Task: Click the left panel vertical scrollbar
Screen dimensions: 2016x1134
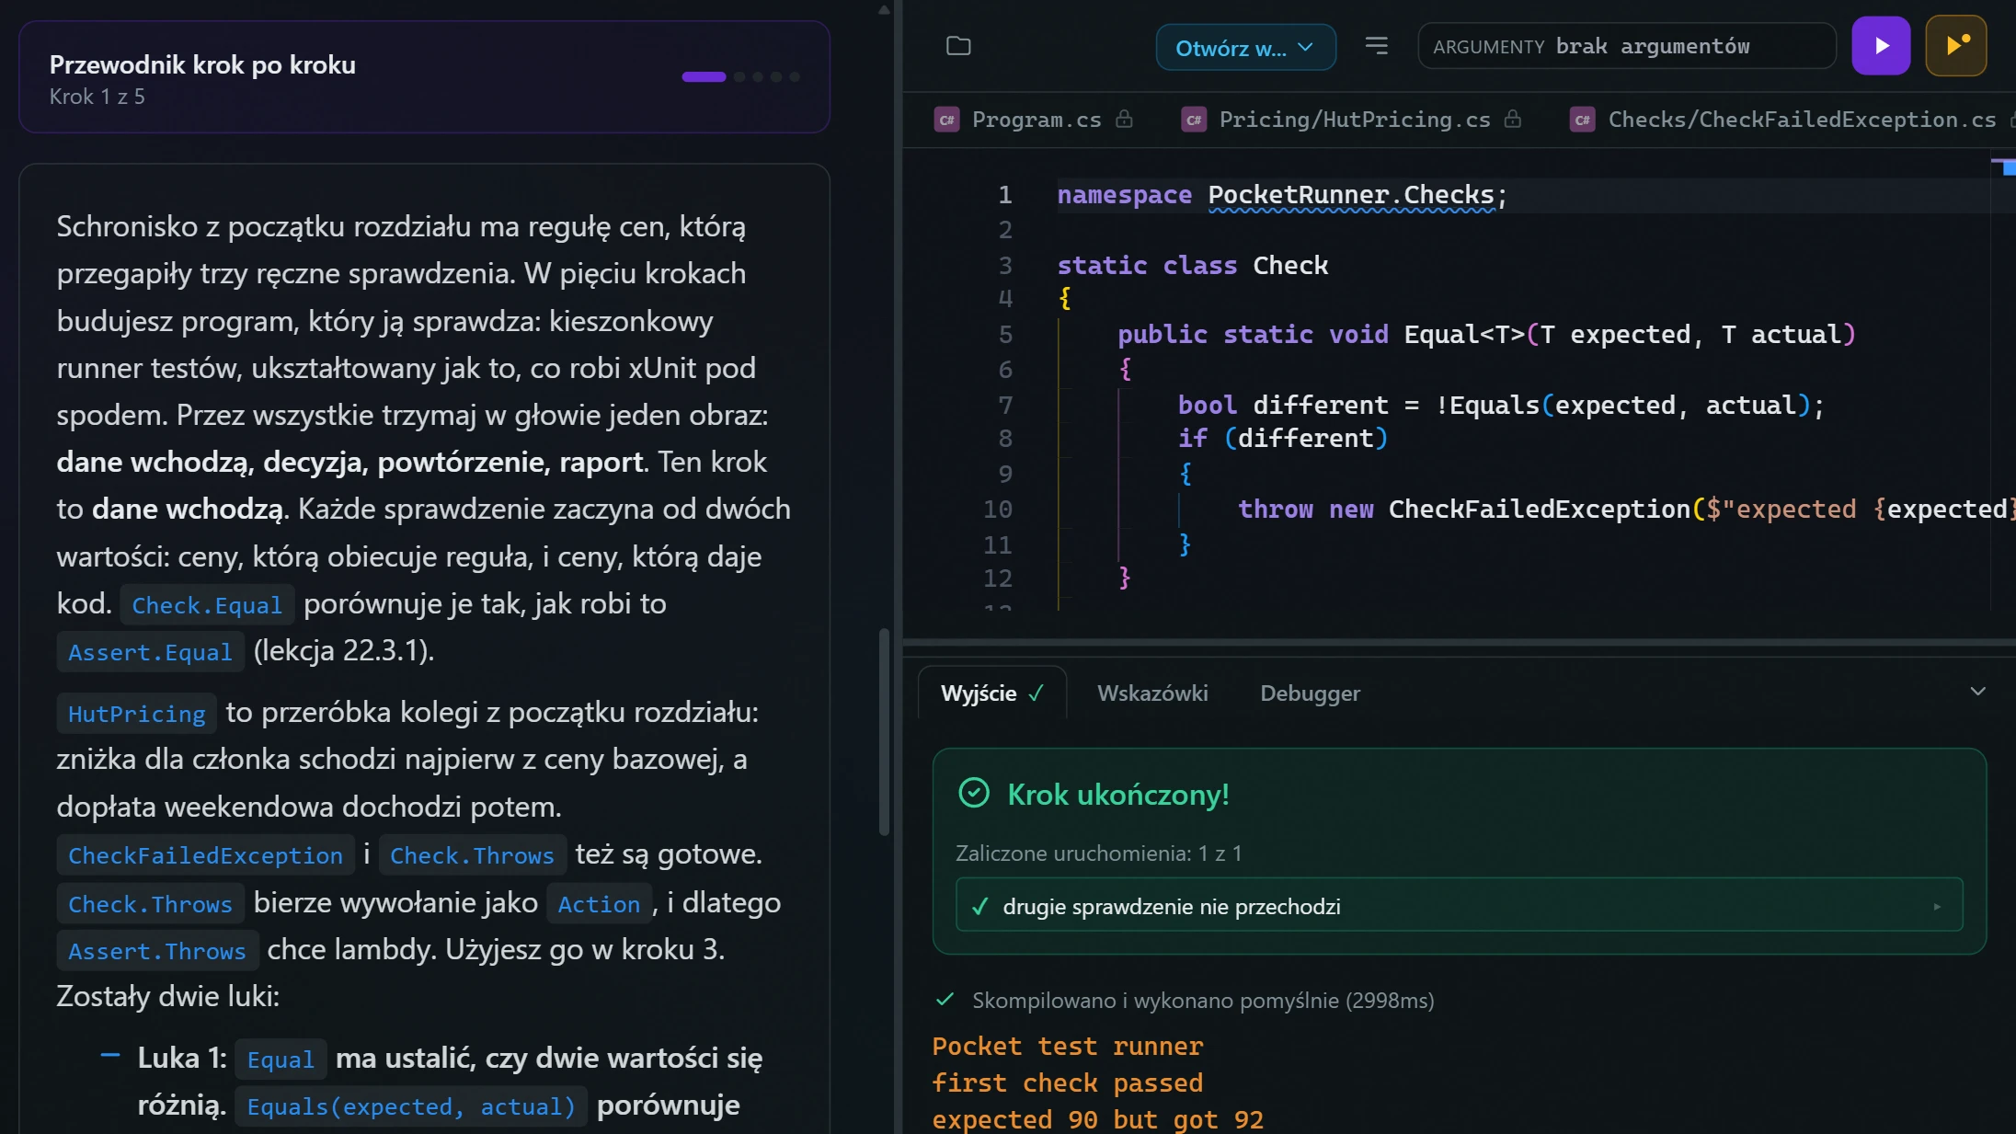Action: click(x=884, y=731)
